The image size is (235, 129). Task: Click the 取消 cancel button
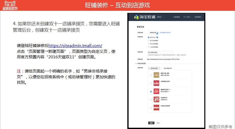click(158, 123)
